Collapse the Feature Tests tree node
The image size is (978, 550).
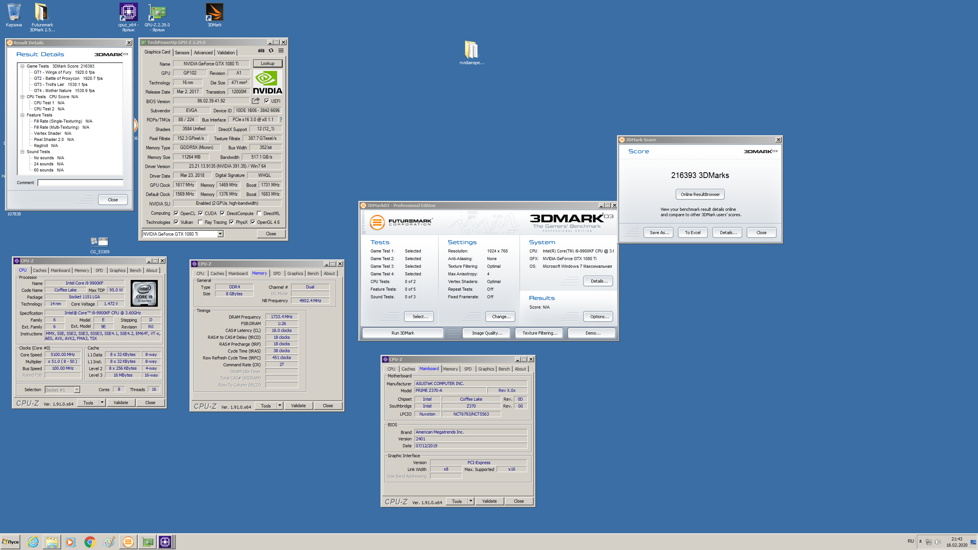click(23, 115)
